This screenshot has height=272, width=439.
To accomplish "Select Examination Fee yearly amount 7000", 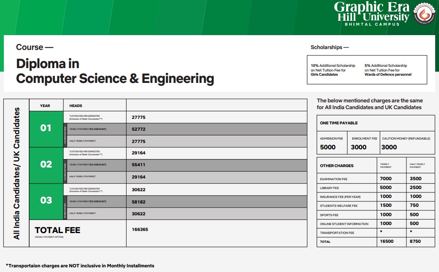I will pos(386,179).
